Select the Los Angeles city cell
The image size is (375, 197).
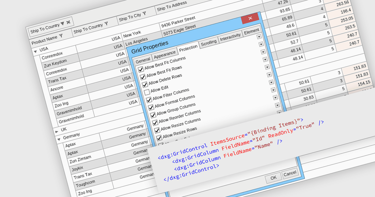(136, 41)
